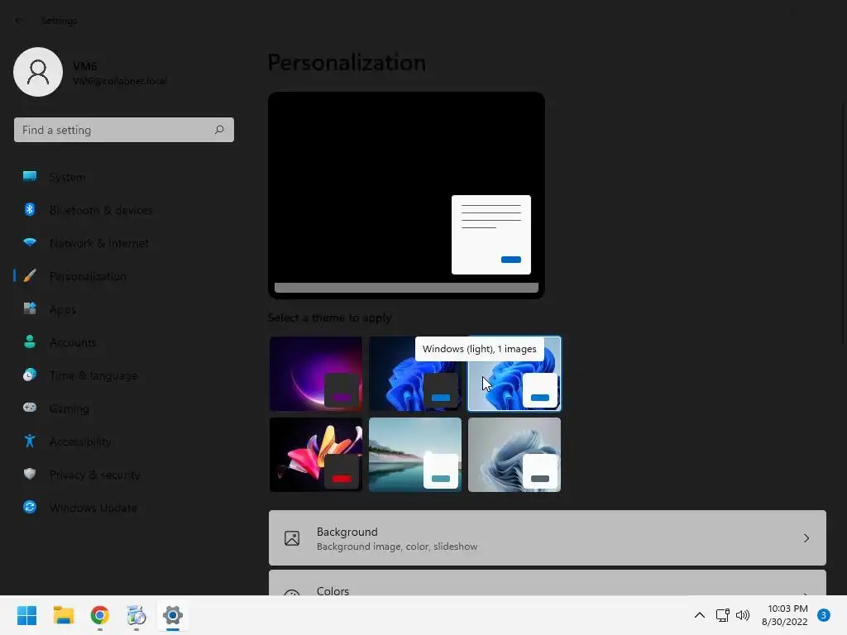Click the desktop preview image
Screen dimensions: 847x635
(x=406, y=195)
